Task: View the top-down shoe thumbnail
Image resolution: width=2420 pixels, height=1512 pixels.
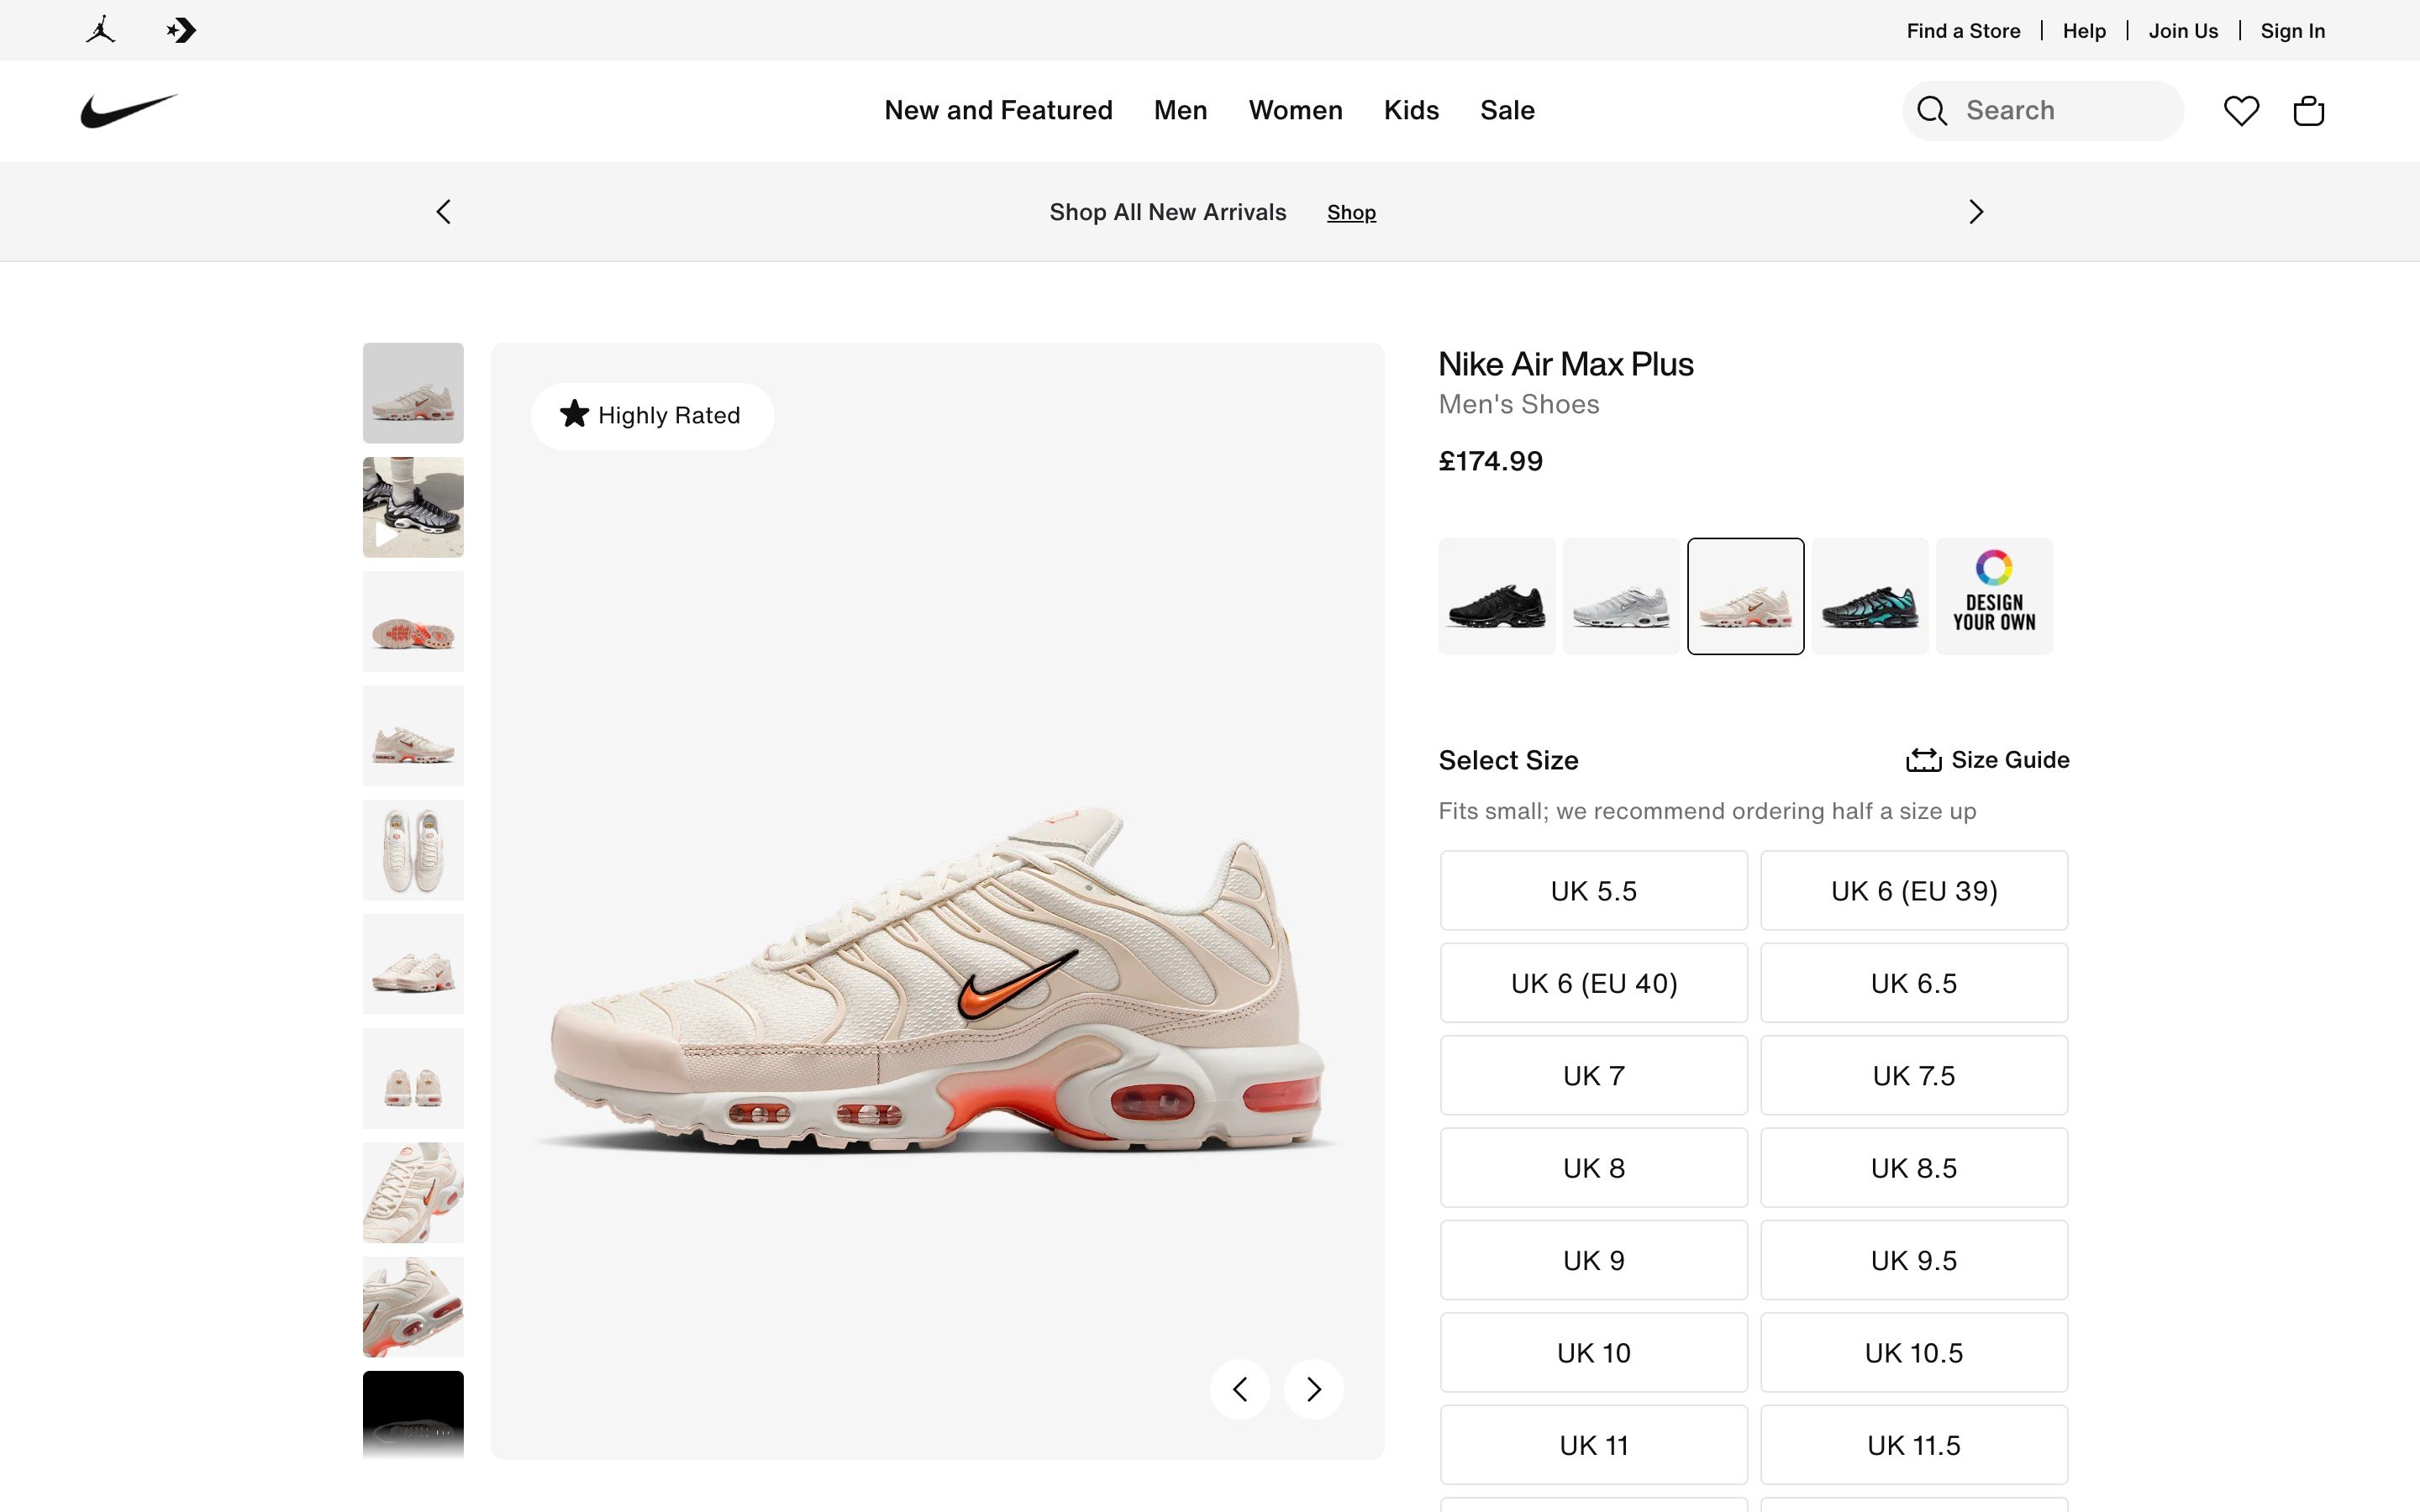Action: 413,849
